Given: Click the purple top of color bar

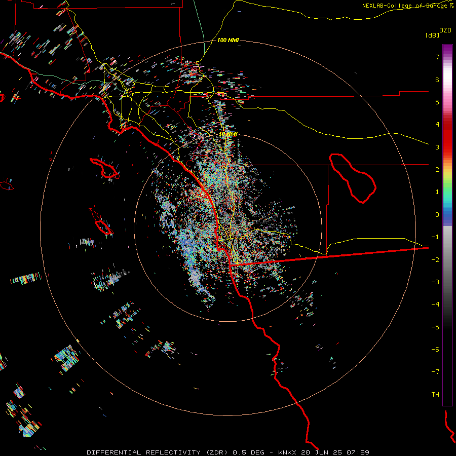Looking at the screenshot, I should [x=447, y=50].
